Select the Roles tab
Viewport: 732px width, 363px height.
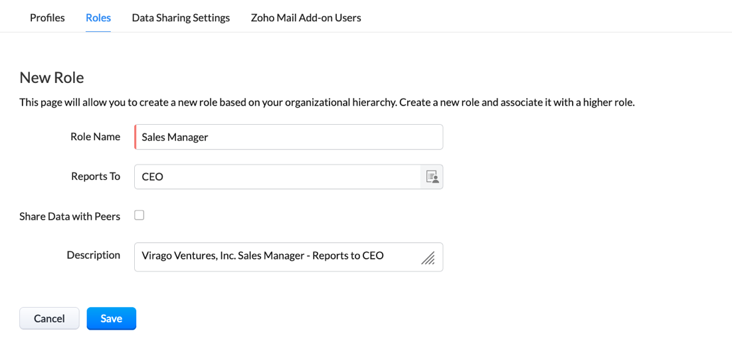[x=98, y=18]
